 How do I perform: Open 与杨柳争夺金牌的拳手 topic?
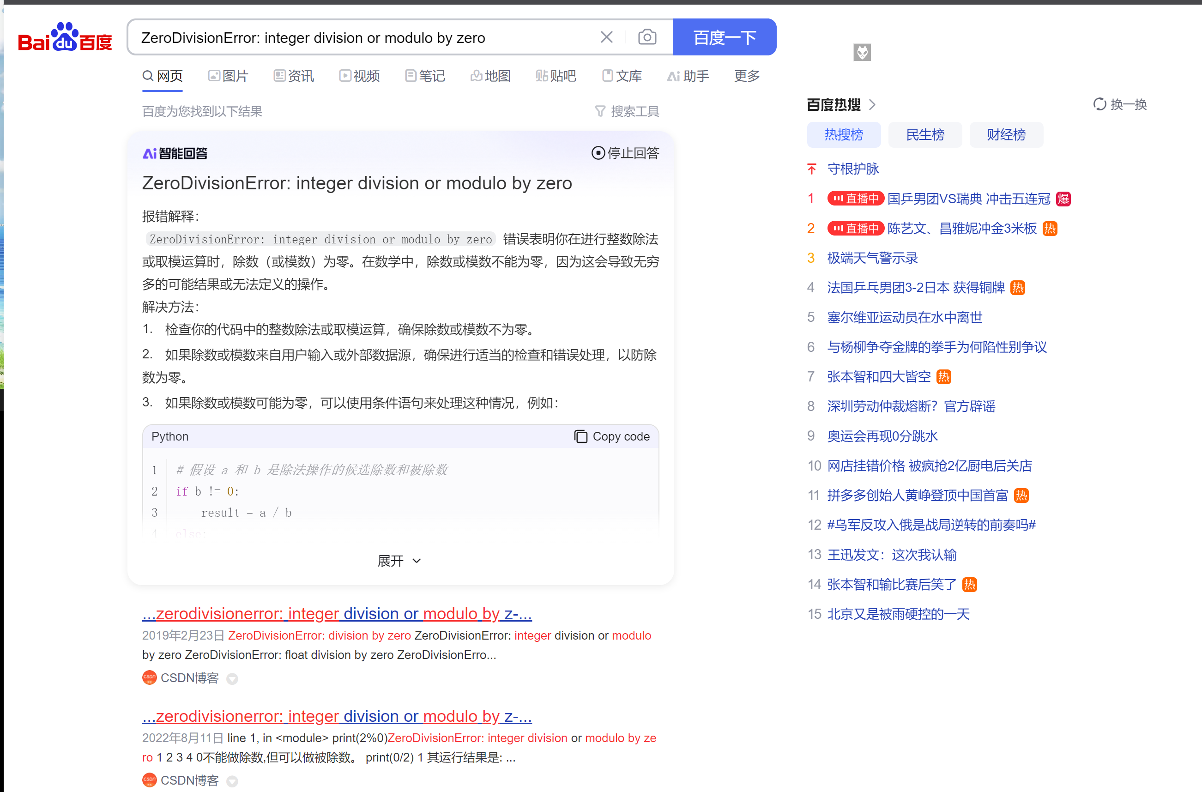[x=937, y=347]
